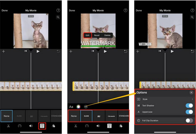Open titles T tool in middle screen

pos(109,126)
